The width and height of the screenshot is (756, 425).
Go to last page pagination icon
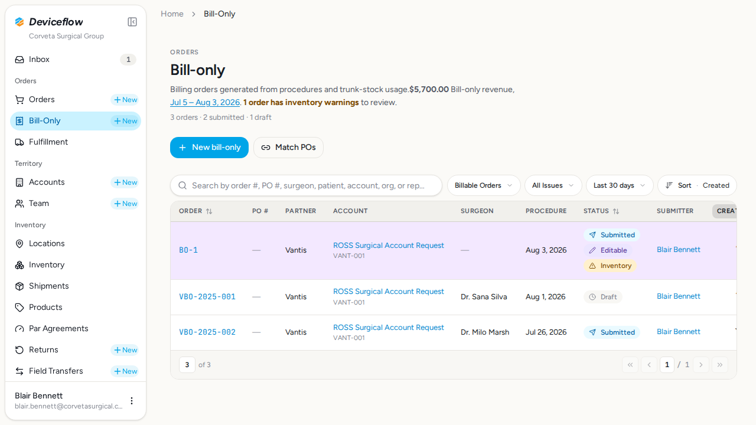click(720, 365)
